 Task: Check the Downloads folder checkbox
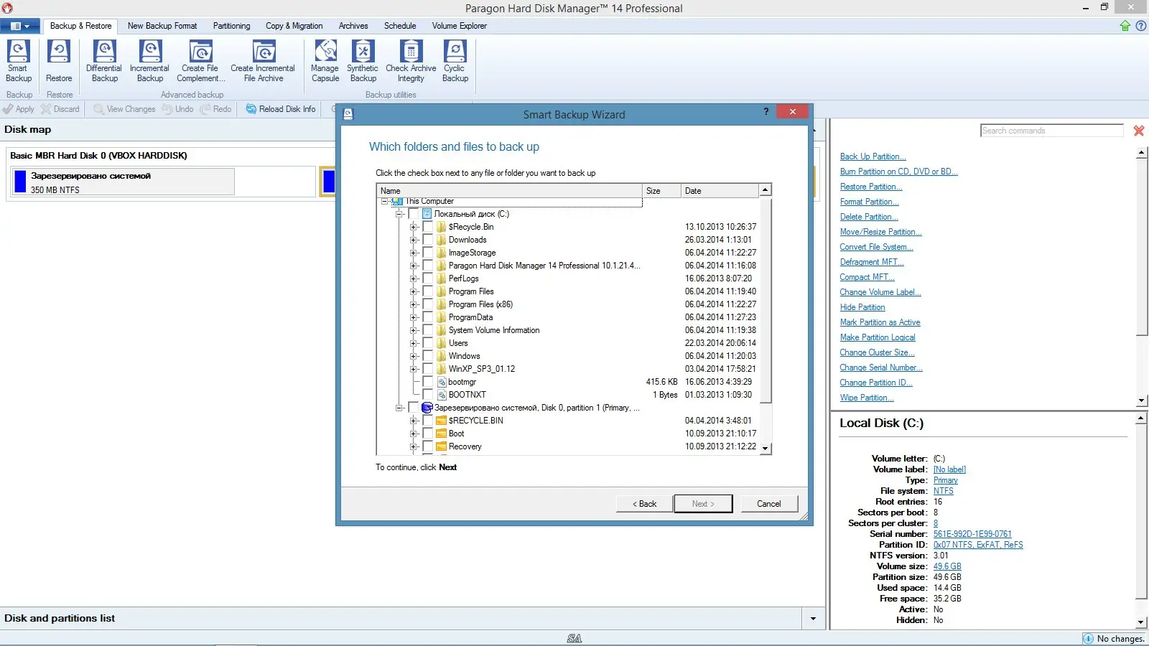click(x=427, y=240)
